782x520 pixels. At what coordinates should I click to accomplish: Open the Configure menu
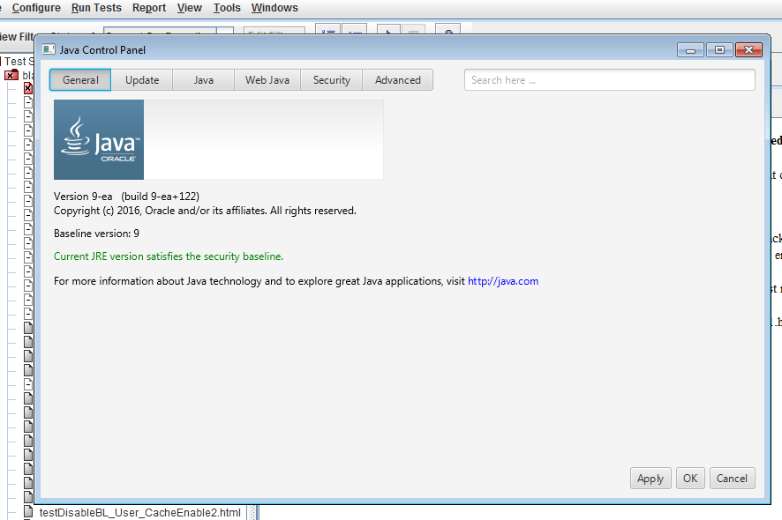tap(36, 8)
